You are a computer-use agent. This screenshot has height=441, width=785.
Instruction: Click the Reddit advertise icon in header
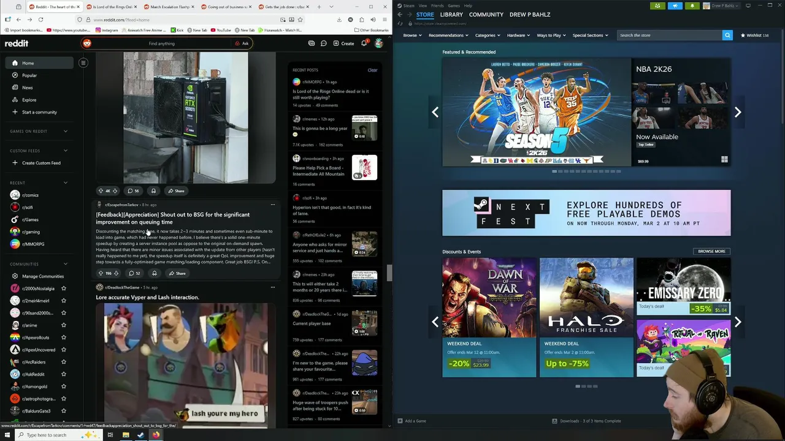tap(312, 43)
